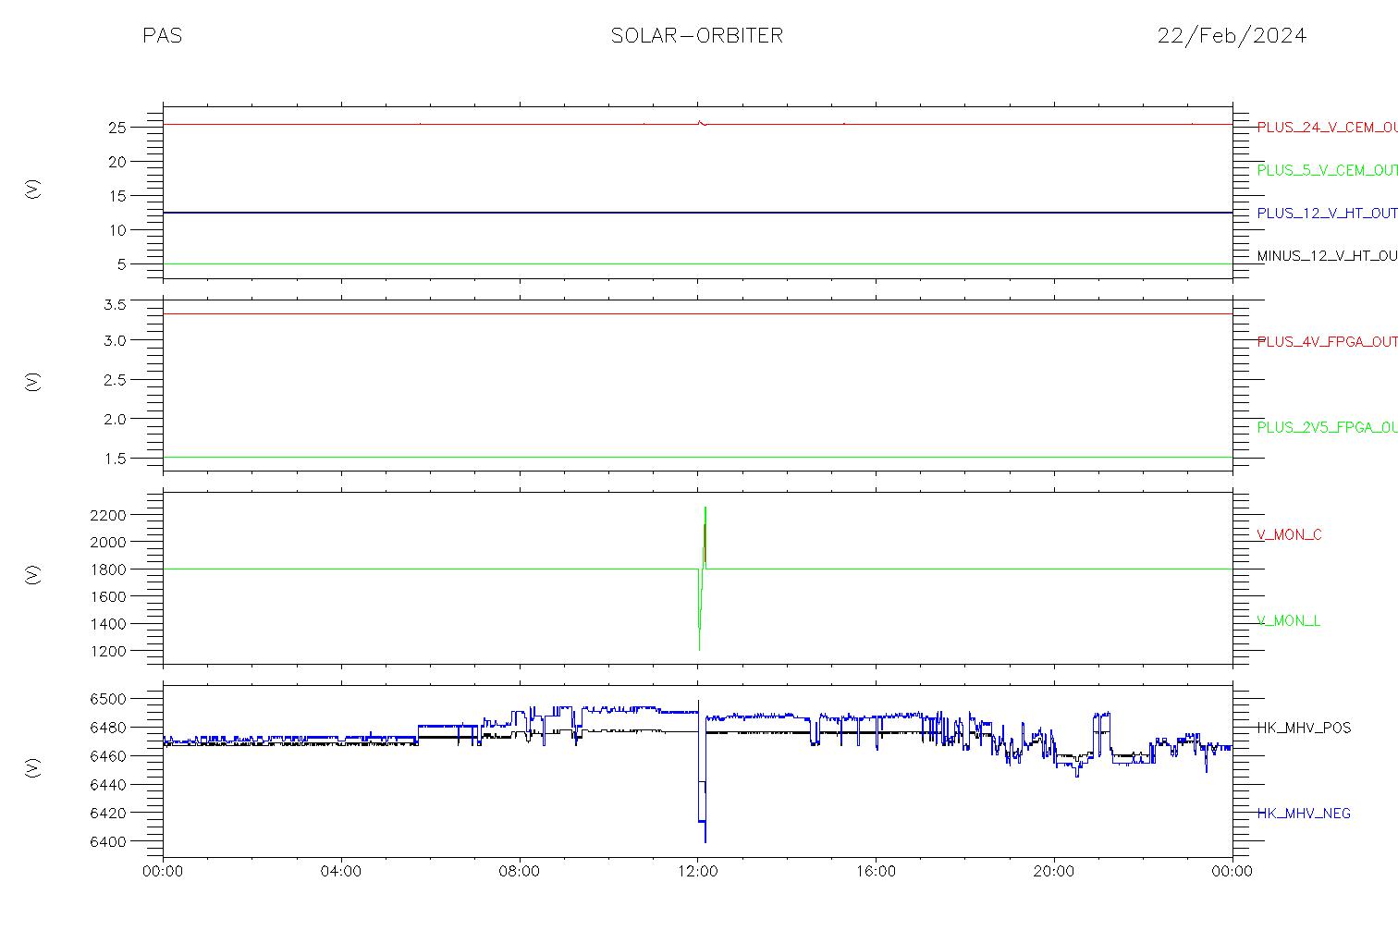Click the 1.5 tick value on FPGA panel
The width and height of the screenshot is (1398, 943).
[x=115, y=459]
